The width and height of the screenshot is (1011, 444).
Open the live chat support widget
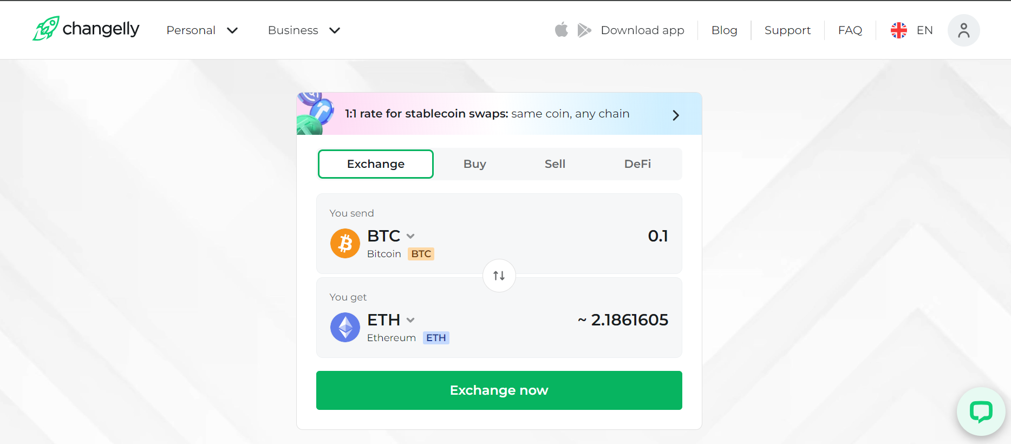tap(981, 412)
